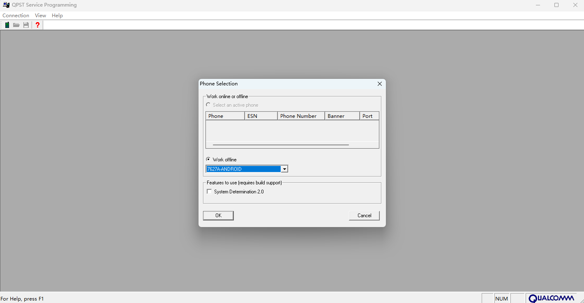
Task: Open the Connection menu
Action: (x=16, y=16)
